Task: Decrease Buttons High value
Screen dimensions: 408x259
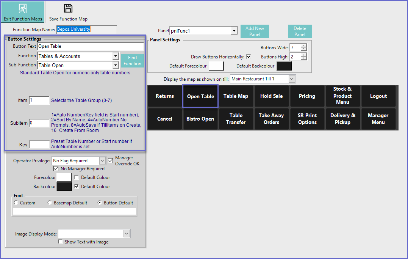Action: tap(304, 58)
